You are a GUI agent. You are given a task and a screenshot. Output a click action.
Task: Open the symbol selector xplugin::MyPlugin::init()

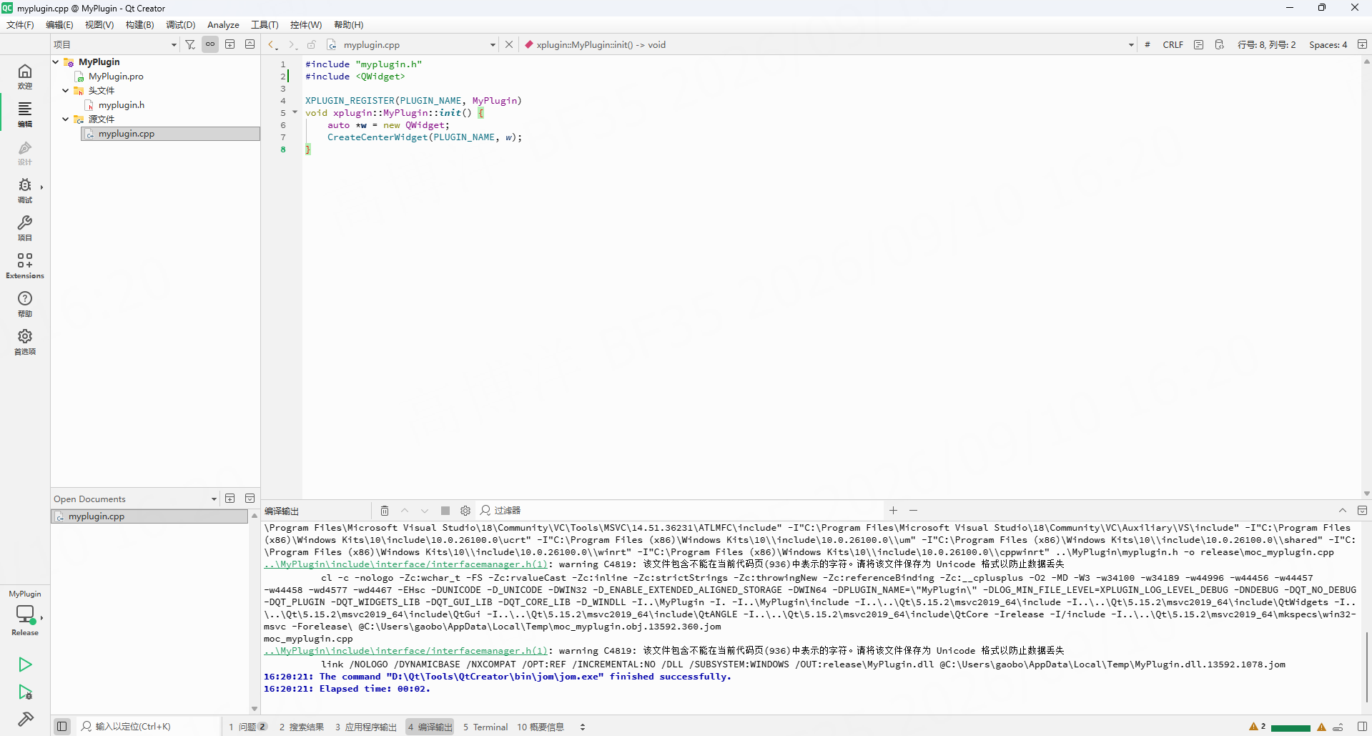pos(829,44)
